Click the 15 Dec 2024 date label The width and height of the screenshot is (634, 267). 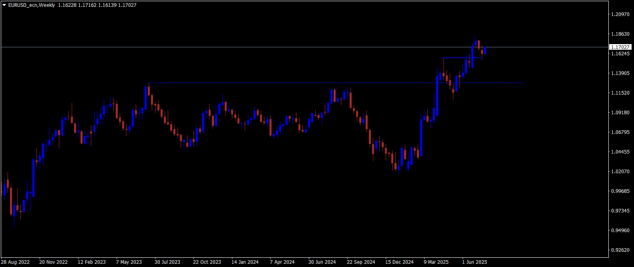pyautogui.click(x=399, y=262)
